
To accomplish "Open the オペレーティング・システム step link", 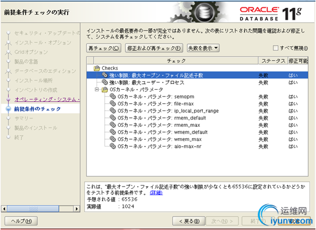I will [47, 99].
